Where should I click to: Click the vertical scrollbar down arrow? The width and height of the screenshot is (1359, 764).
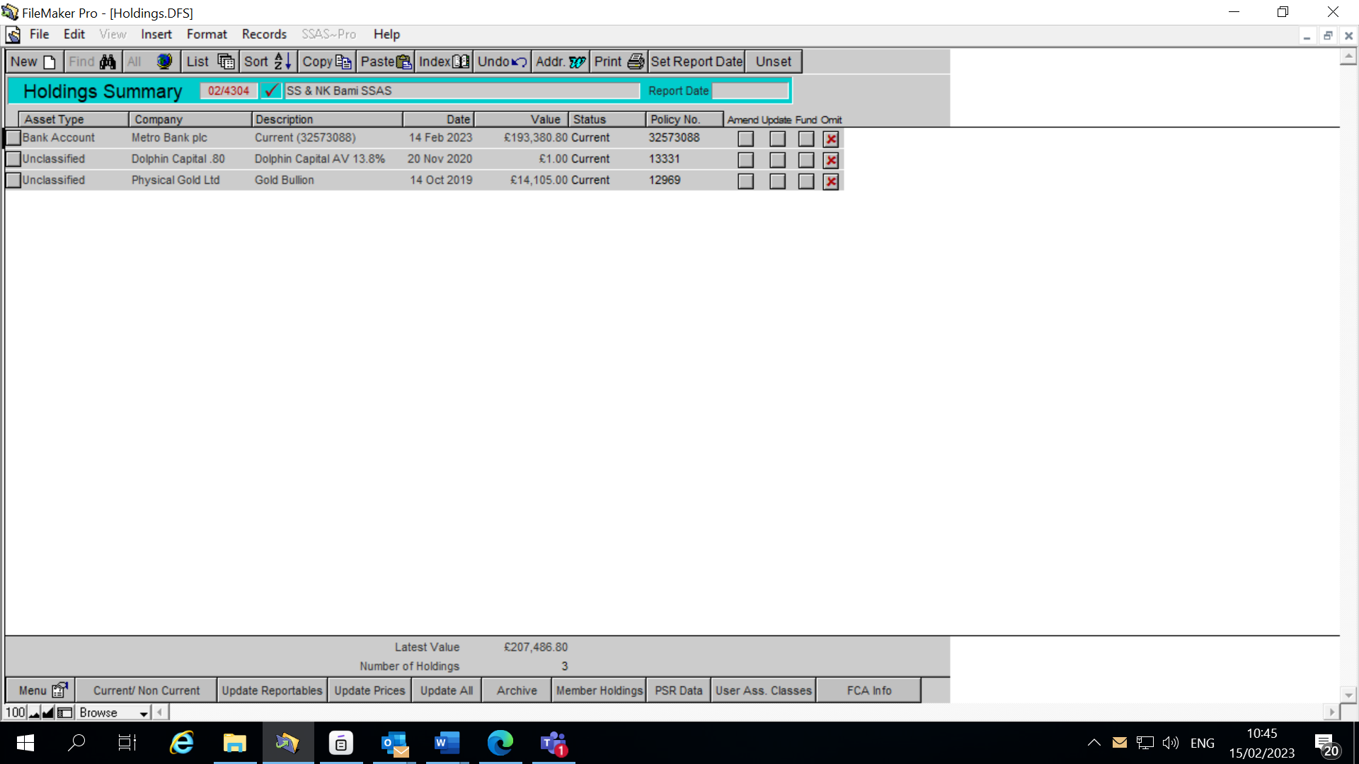(x=1348, y=695)
